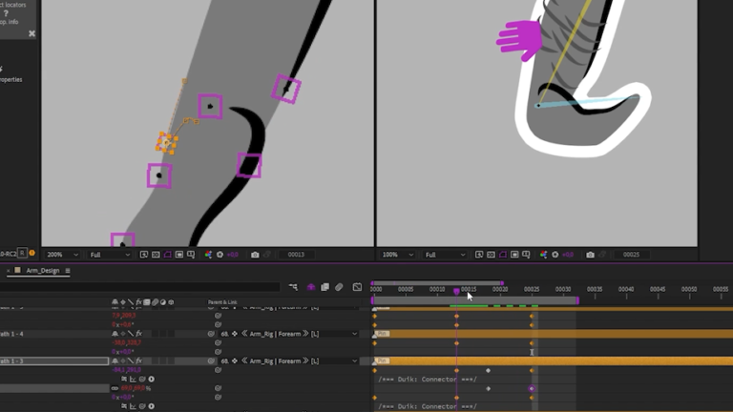
Task: Click the snapshot camera icon in left viewer
Action: (x=255, y=256)
